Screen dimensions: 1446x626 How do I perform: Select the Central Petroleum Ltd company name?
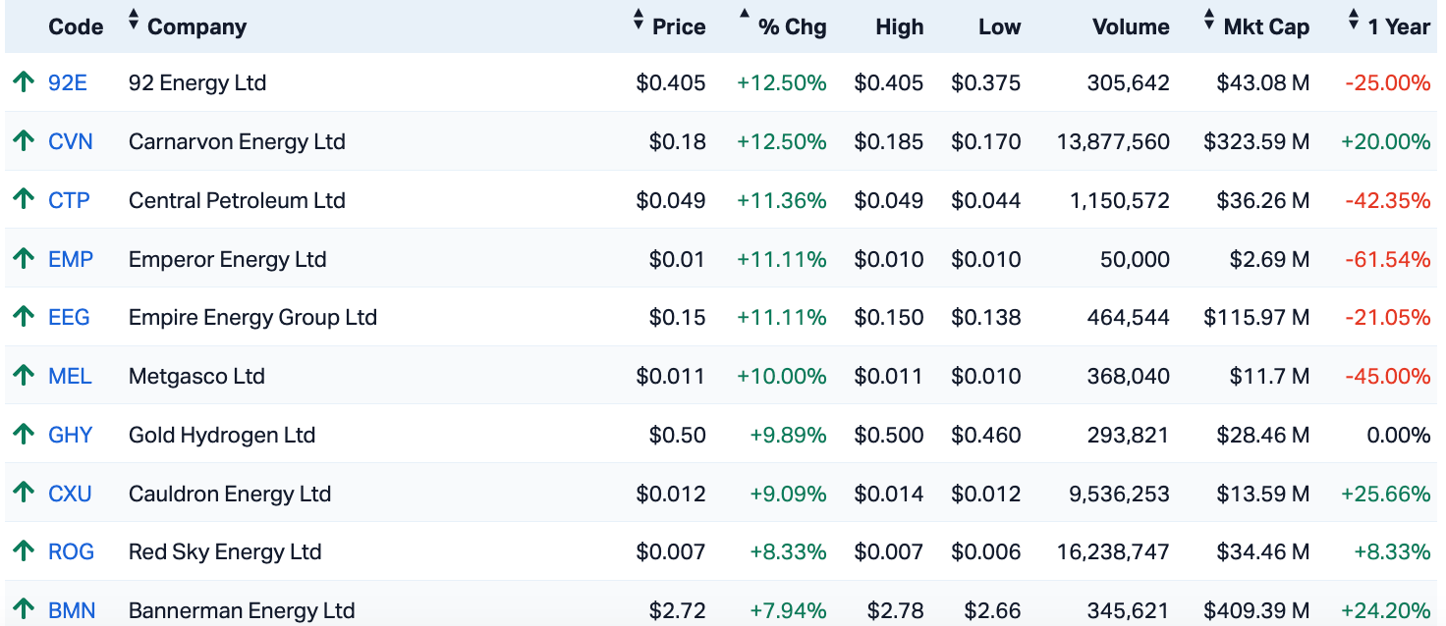tap(237, 200)
